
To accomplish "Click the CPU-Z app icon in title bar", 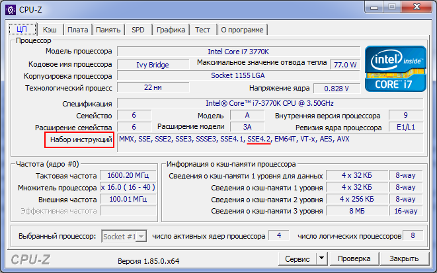I will pos(11,10).
